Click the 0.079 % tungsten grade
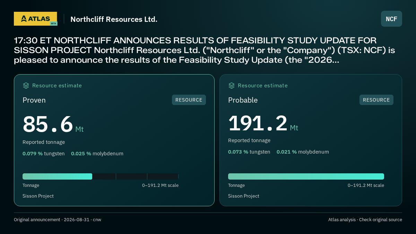Image resolution: width=416 pixels, height=234 pixels. click(x=44, y=154)
